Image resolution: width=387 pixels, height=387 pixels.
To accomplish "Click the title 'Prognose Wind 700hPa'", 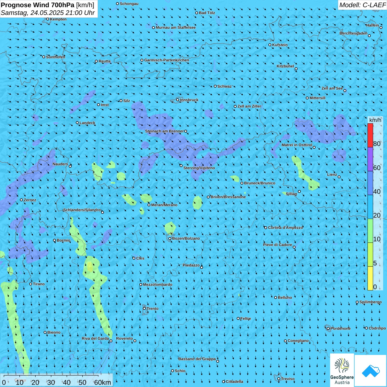I will pyautogui.click(x=38, y=5).
